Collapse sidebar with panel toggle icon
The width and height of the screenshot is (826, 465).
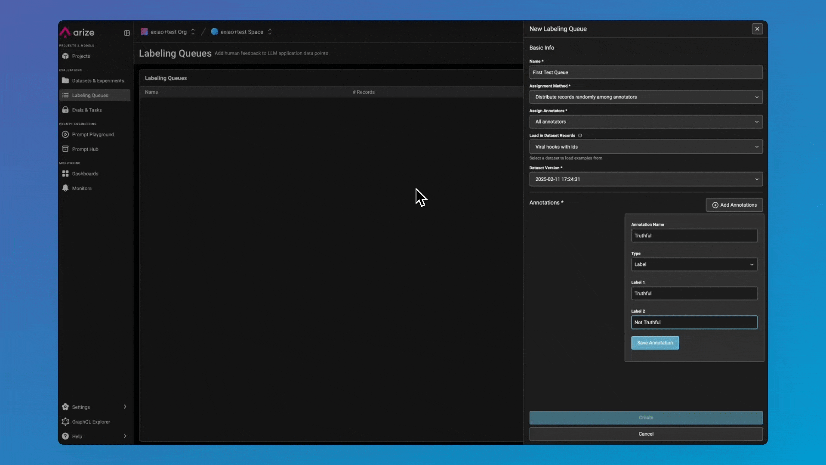127,33
